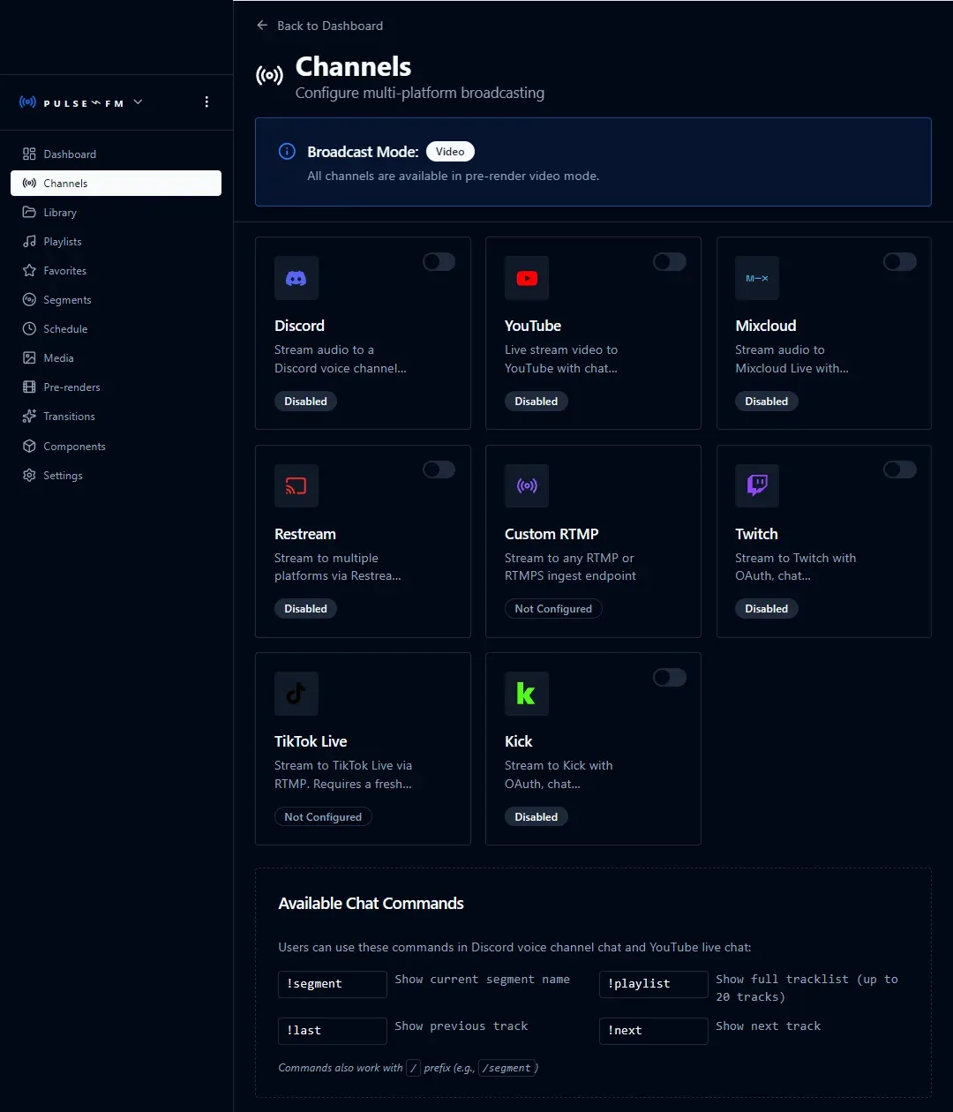Click the Settings gear icon
The width and height of the screenshot is (953, 1112).
tap(29, 475)
